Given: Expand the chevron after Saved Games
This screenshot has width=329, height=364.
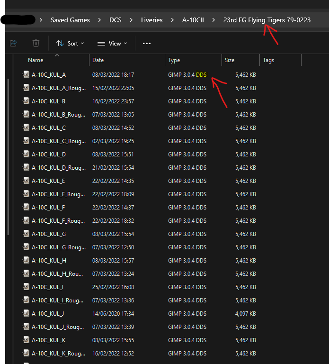Looking at the screenshot, I should 99,20.
